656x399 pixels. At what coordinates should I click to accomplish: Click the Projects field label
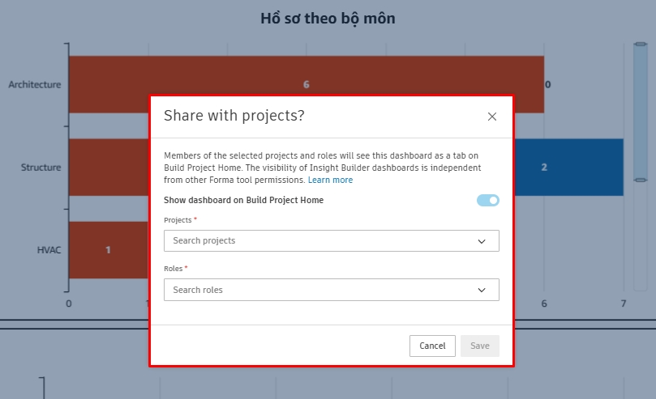pos(178,220)
